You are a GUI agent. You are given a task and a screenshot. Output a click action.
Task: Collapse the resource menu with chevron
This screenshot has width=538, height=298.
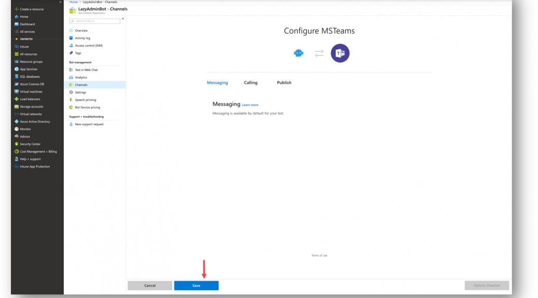click(123, 19)
